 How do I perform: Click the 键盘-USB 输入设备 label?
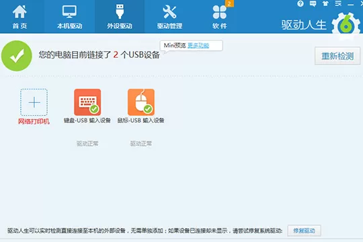click(x=87, y=120)
